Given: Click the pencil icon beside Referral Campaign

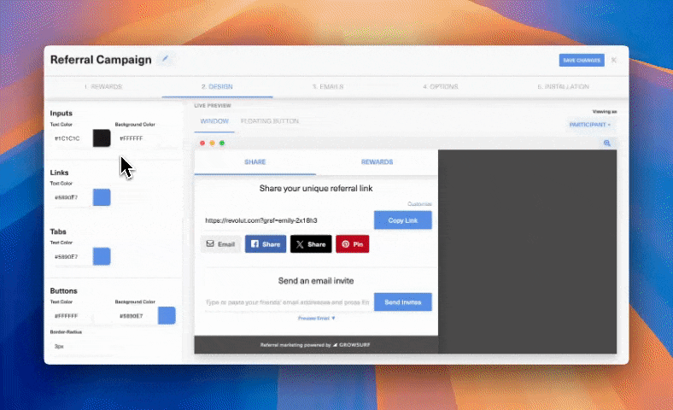Looking at the screenshot, I should (x=165, y=59).
